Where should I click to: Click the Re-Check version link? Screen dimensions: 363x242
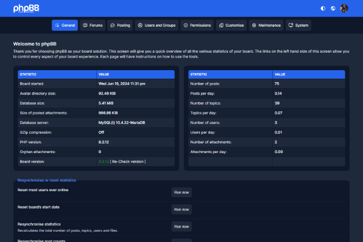click(x=128, y=162)
